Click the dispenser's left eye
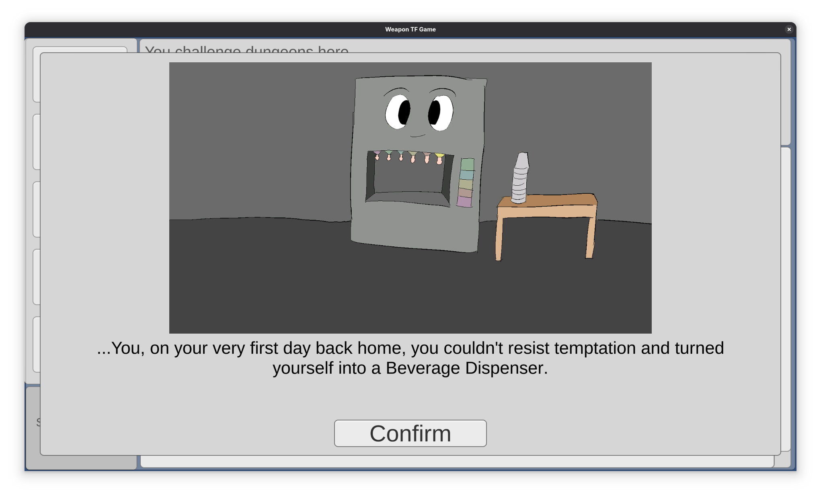This screenshot has height=498, width=821. coord(398,112)
